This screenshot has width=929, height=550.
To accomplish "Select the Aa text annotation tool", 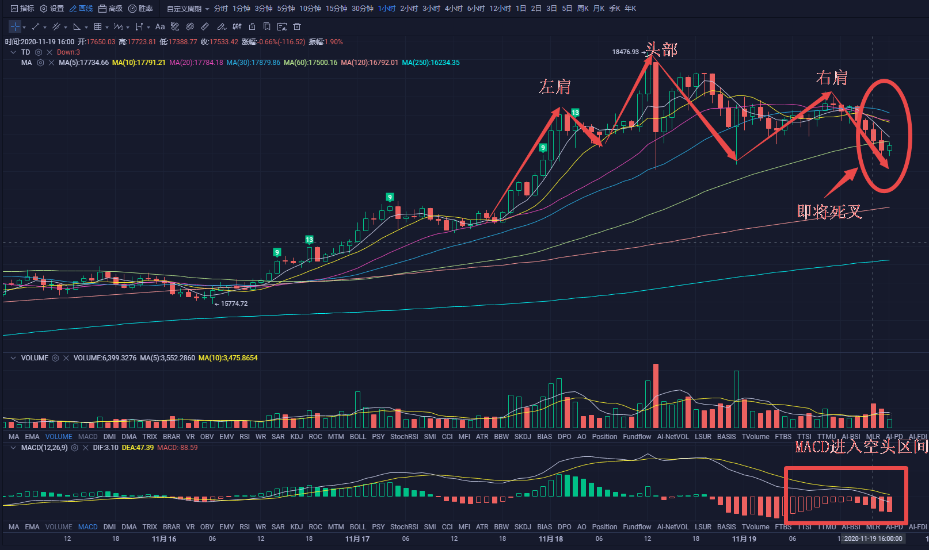I will [x=160, y=26].
